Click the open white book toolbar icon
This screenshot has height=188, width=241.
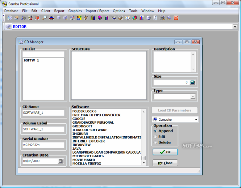click(128, 18)
